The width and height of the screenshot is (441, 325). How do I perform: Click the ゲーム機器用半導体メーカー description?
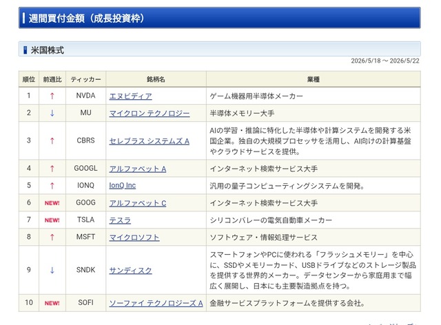[256, 96]
